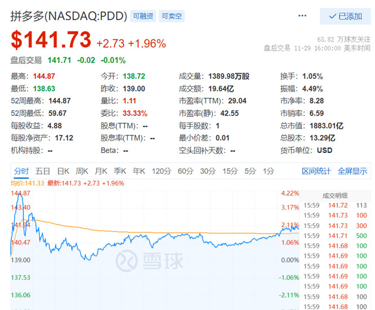
Task: Select the 月K monthly chart tab
Action: 101,171
